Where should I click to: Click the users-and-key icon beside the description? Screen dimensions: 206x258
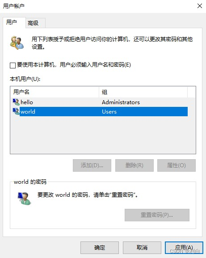click(x=17, y=43)
